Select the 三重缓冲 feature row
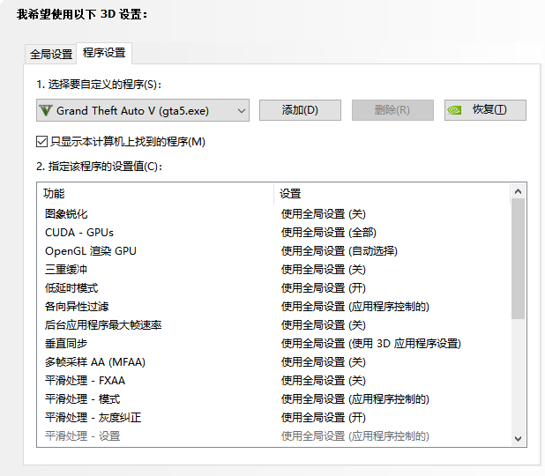Screen dimensions: 545x476 click(66, 270)
